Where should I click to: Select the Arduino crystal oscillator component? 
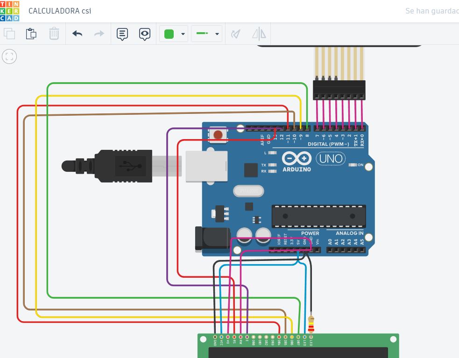point(248,191)
